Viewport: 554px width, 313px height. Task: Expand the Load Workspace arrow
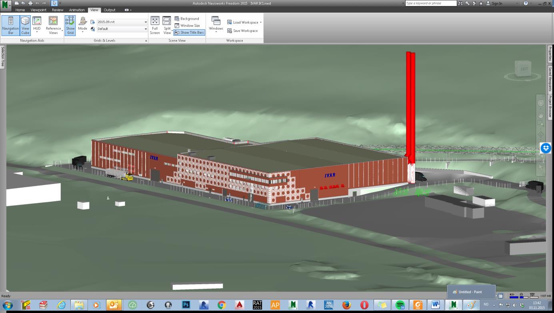click(x=261, y=22)
